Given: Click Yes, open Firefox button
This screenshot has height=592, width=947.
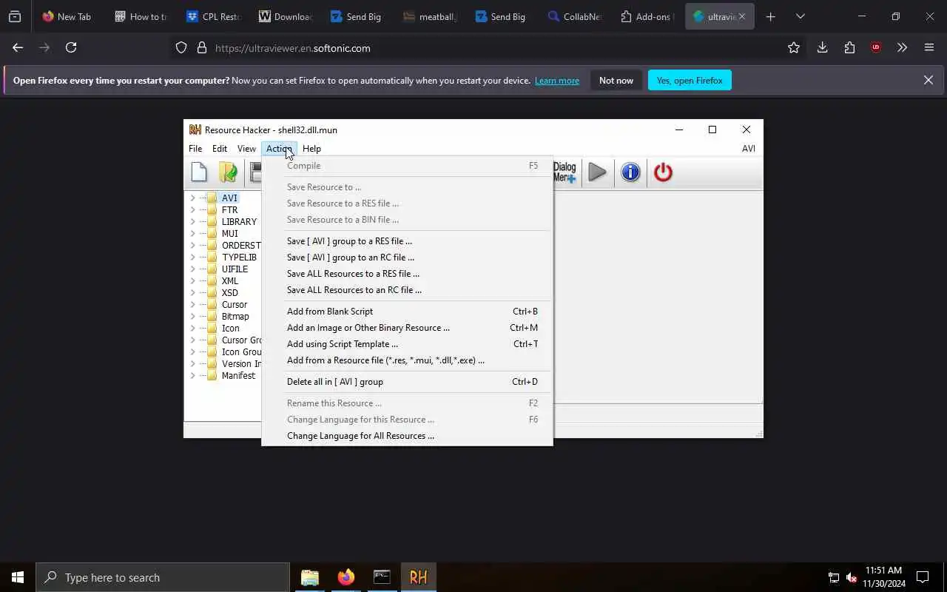Looking at the screenshot, I should [x=690, y=81].
